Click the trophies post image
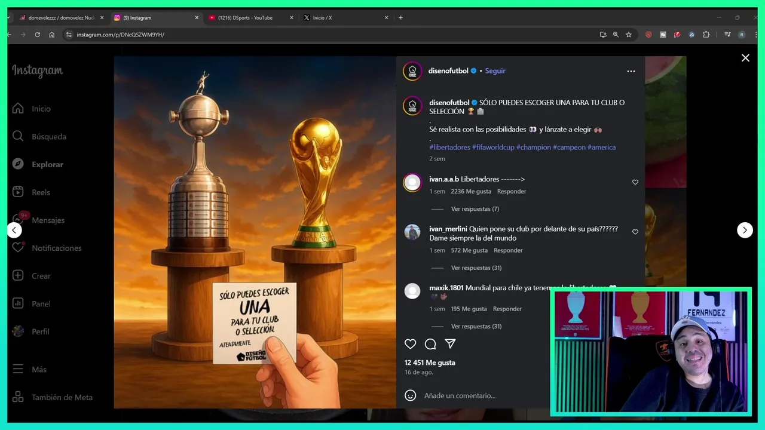 point(255,232)
